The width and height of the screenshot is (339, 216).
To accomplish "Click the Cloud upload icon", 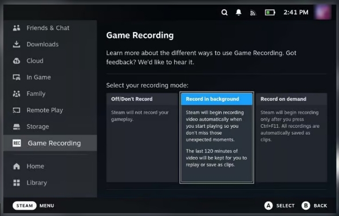I will (x=17, y=61).
